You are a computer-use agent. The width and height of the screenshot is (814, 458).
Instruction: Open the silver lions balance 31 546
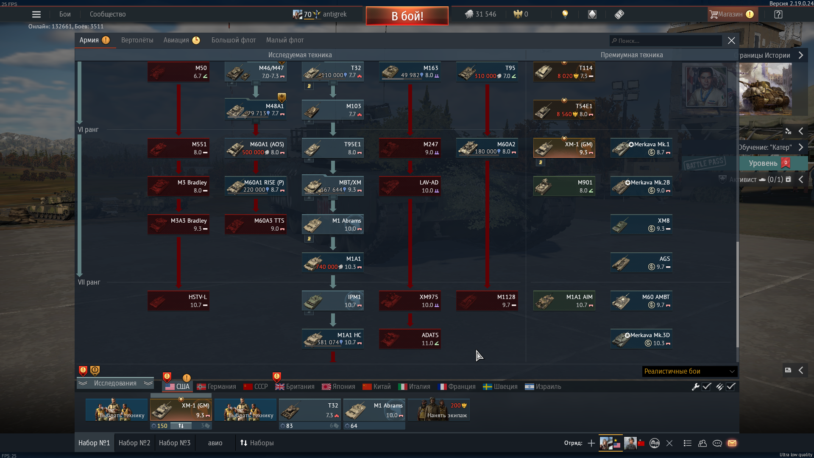(480, 14)
